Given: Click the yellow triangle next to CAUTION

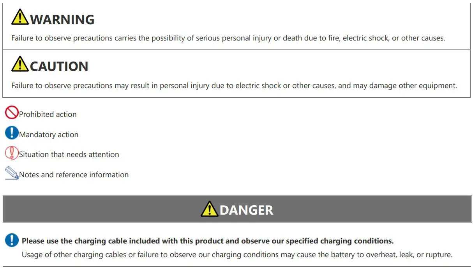Looking at the screenshot, I should (x=20, y=64).
